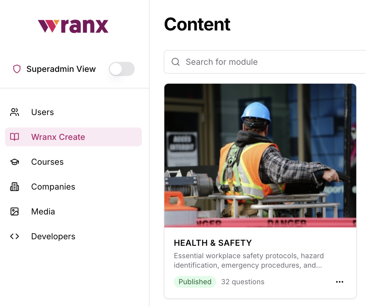Focus the Search for module field
The width and height of the screenshot is (366, 307).
tap(265, 62)
